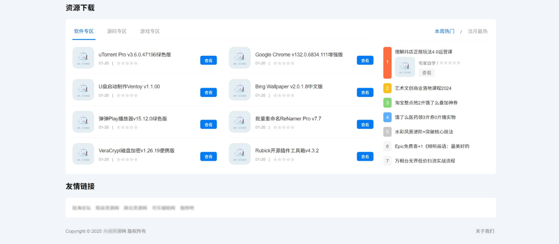This screenshot has width=559, height=244.
Task: Click the orange rank 1 badge
Action: (x=387, y=62)
